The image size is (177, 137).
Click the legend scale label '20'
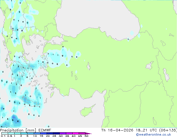(48, 136)
